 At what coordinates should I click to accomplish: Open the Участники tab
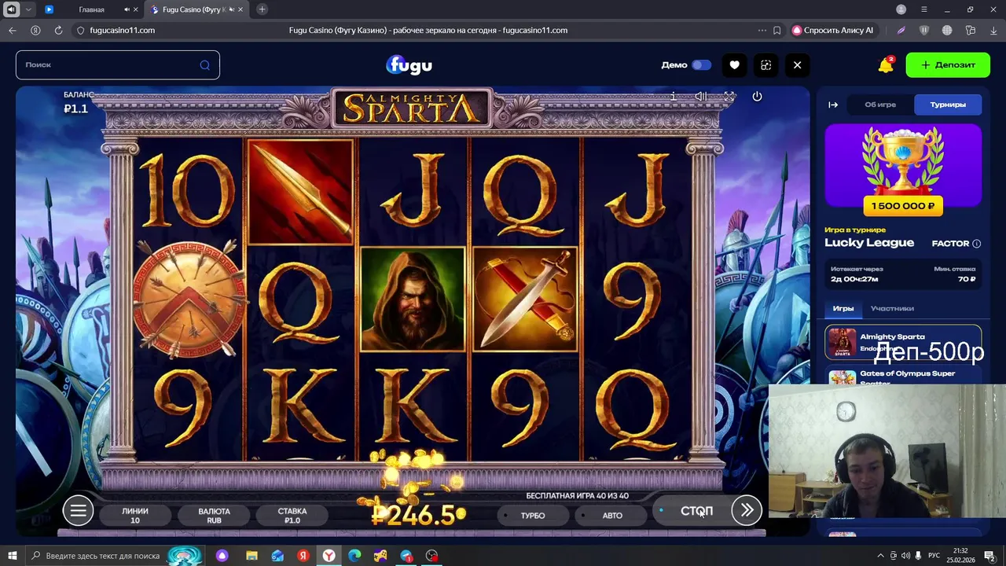[x=892, y=308]
